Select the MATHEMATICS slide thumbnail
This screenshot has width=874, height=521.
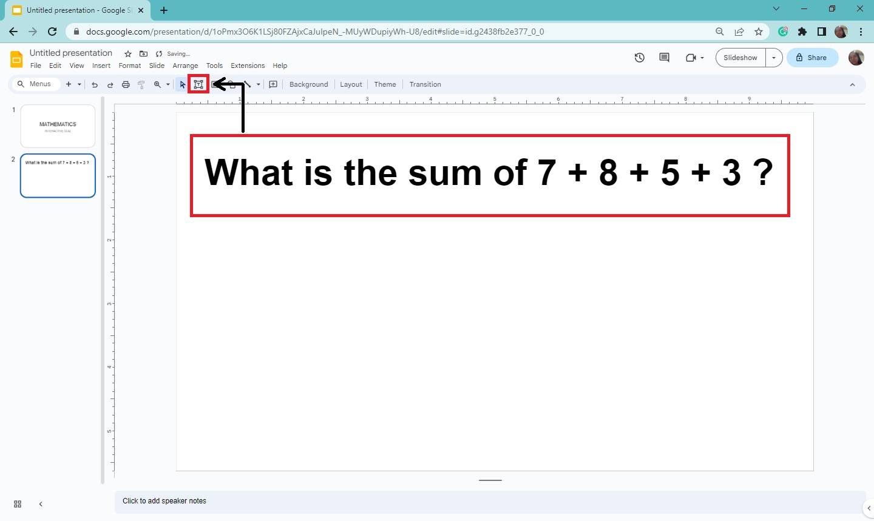click(58, 126)
